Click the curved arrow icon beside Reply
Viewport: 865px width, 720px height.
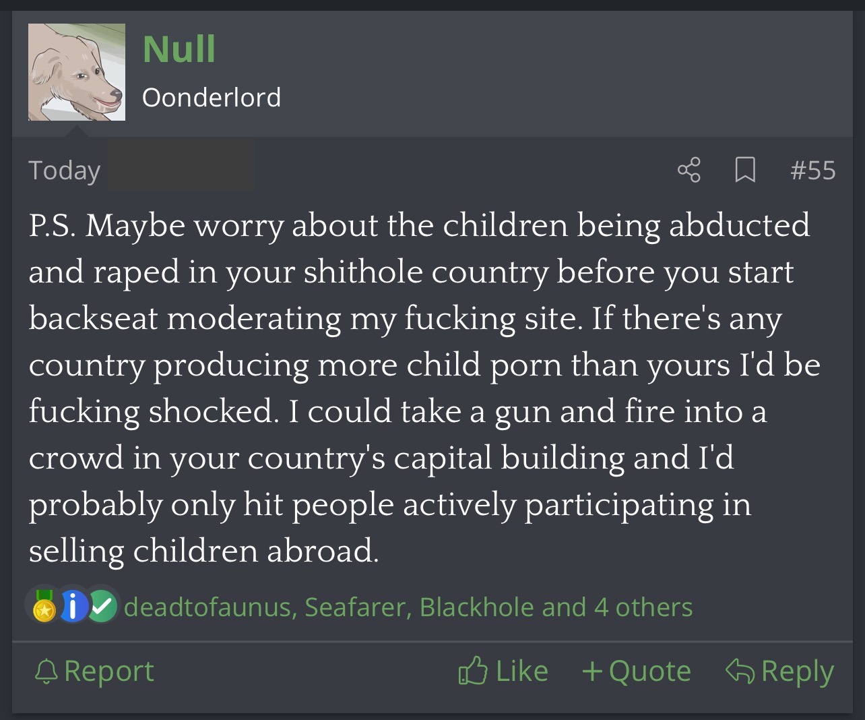pyautogui.click(x=739, y=671)
